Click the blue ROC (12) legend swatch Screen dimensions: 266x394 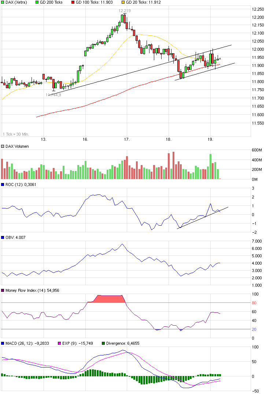3,185
